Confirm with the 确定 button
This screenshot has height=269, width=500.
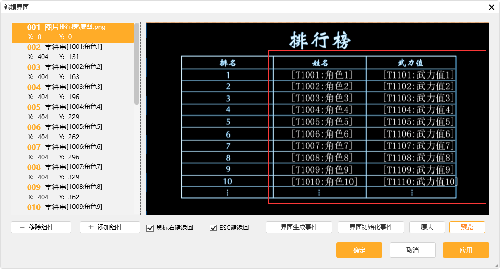coord(359,251)
